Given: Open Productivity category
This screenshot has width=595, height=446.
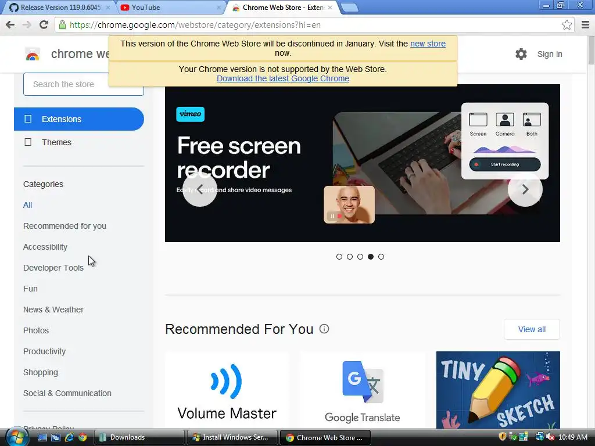Looking at the screenshot, I should pyautogui.click(x=44, y=351).
